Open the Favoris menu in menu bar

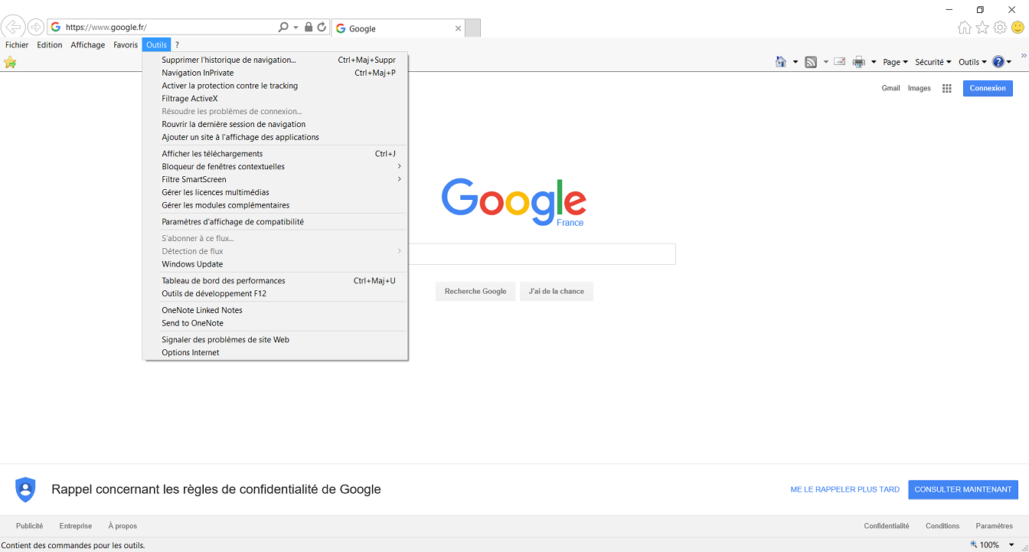(x=126, y=45)
